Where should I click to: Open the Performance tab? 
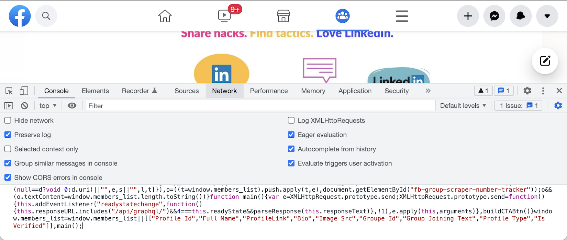click(269, 91)
